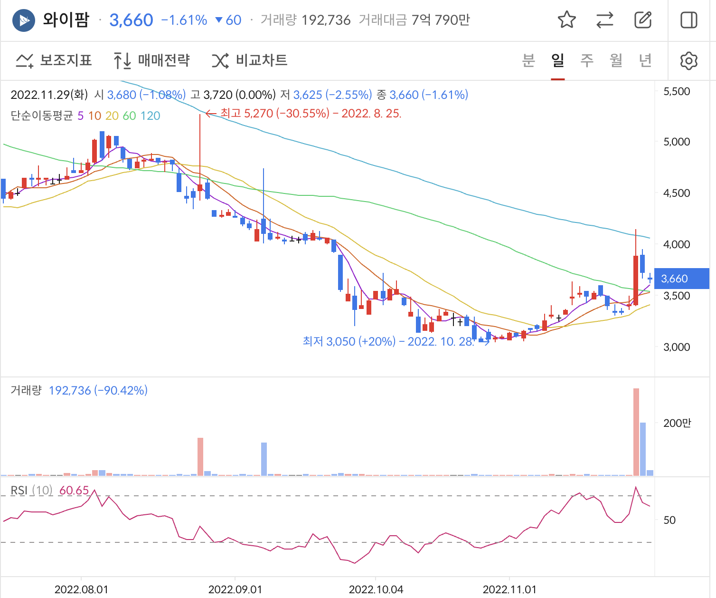The height and width of the screenshot is (598, 716).
Task: Click the 2022.10.04 date axis label
Action: point(376,589)
